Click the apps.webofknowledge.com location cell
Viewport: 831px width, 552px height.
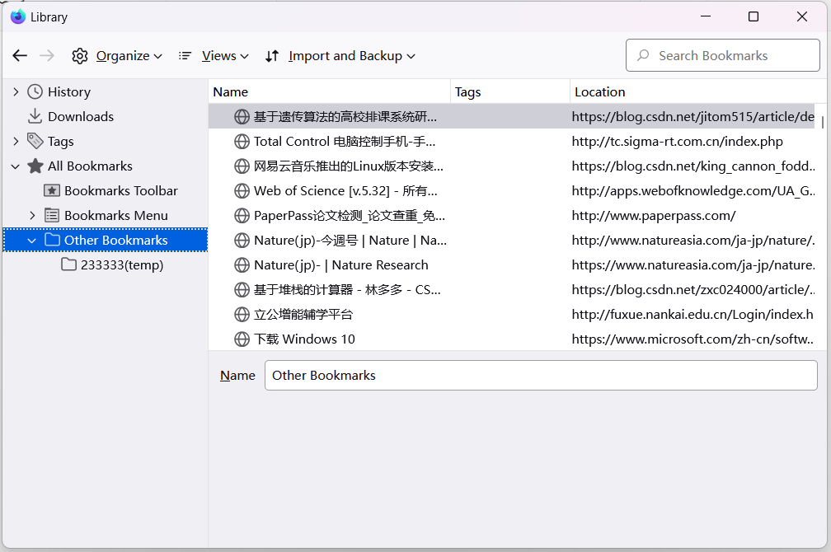(x=693, y=190)
